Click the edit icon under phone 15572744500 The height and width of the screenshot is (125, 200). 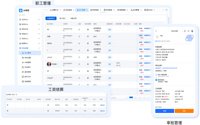tap(64, 72)
